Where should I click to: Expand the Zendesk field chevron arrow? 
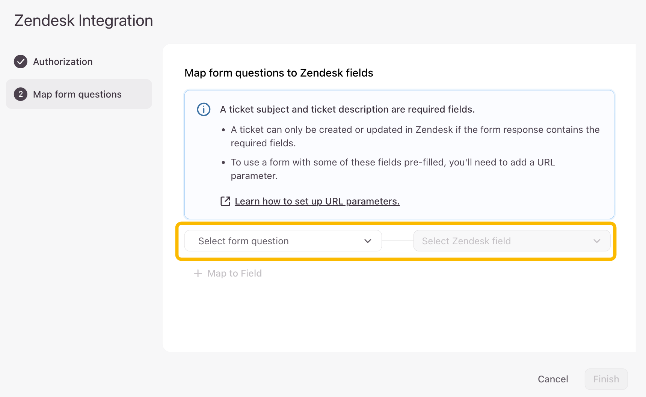(597, 241)
